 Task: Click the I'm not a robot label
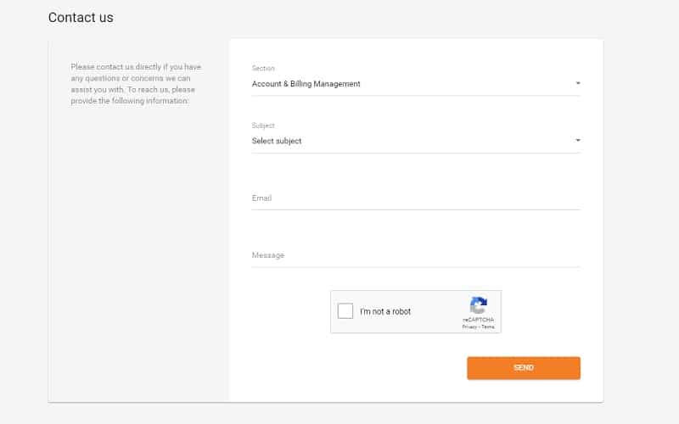point(385,311)
